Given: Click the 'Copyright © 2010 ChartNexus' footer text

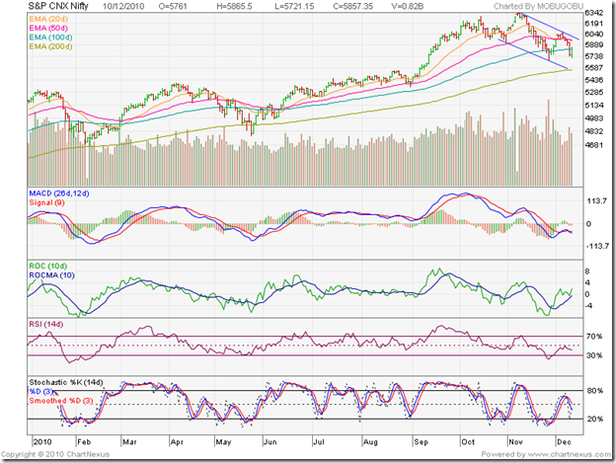Looking at the screenshot, I should pyautogui.click(x=55, y=454).
